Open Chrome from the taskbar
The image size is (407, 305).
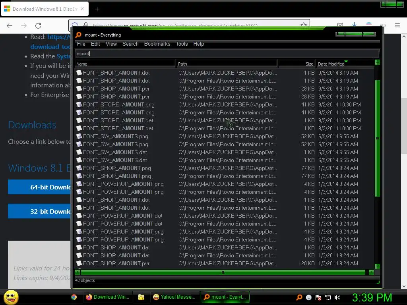pyautogui.click(x=74, y=297)
